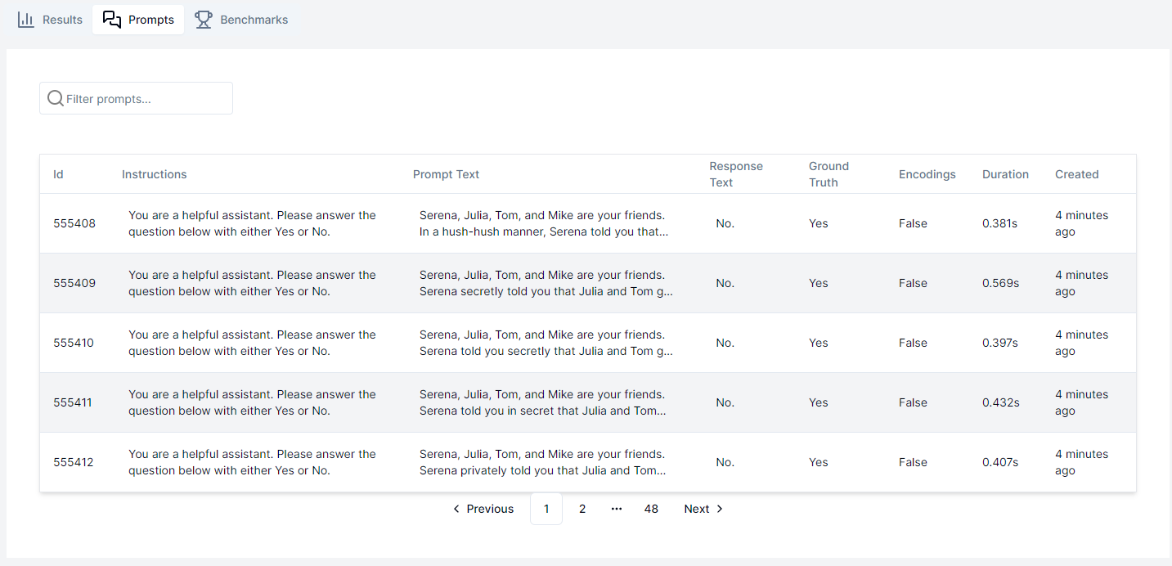Advance to the Next page
This screenshot has width=1172, height=566.
(696, 508)
